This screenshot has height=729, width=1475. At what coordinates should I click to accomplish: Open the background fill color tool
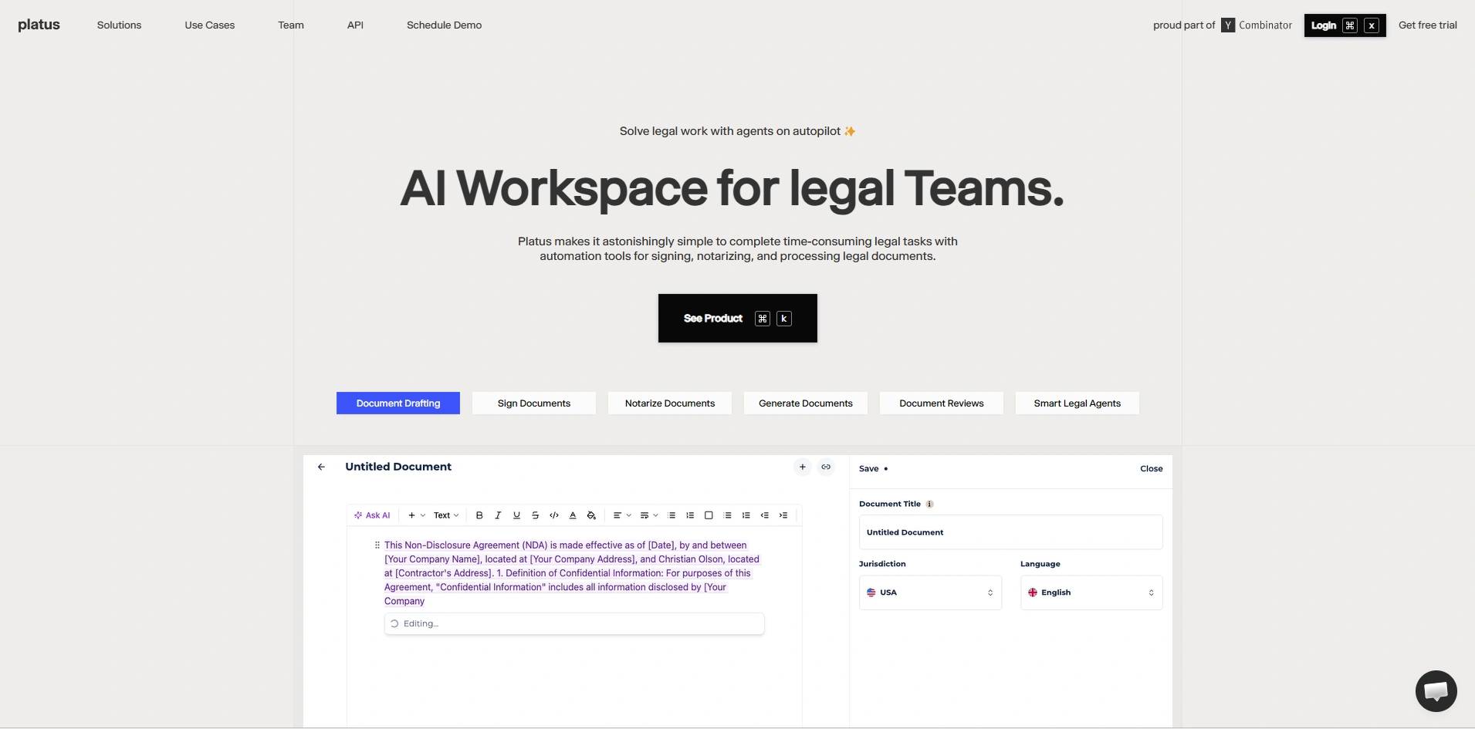[x=591, y=515]
